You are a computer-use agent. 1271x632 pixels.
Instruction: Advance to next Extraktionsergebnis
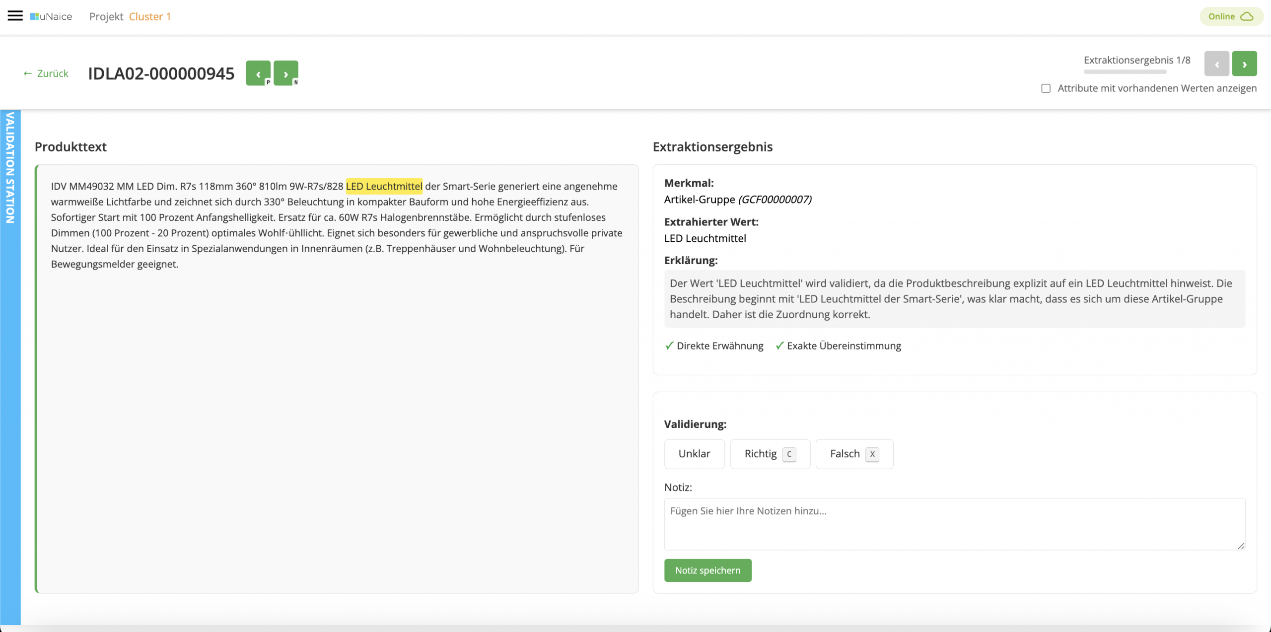(x=1244, y=64)
